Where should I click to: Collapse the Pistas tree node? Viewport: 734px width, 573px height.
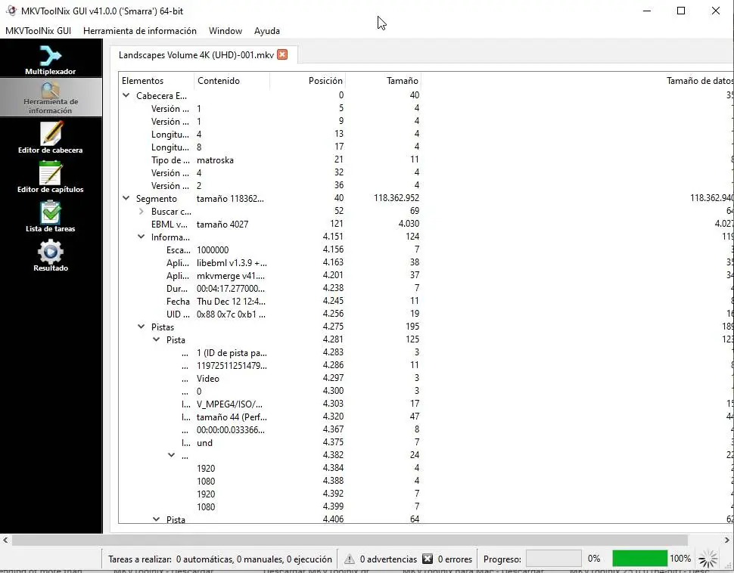tap(141, 327)
